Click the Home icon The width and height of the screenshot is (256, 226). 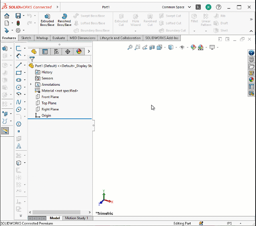point(7,16)
